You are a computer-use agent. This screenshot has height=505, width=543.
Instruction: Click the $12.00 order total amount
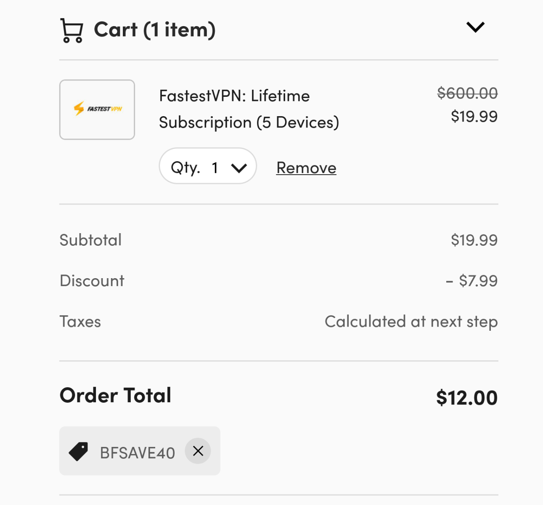point(467,398)
